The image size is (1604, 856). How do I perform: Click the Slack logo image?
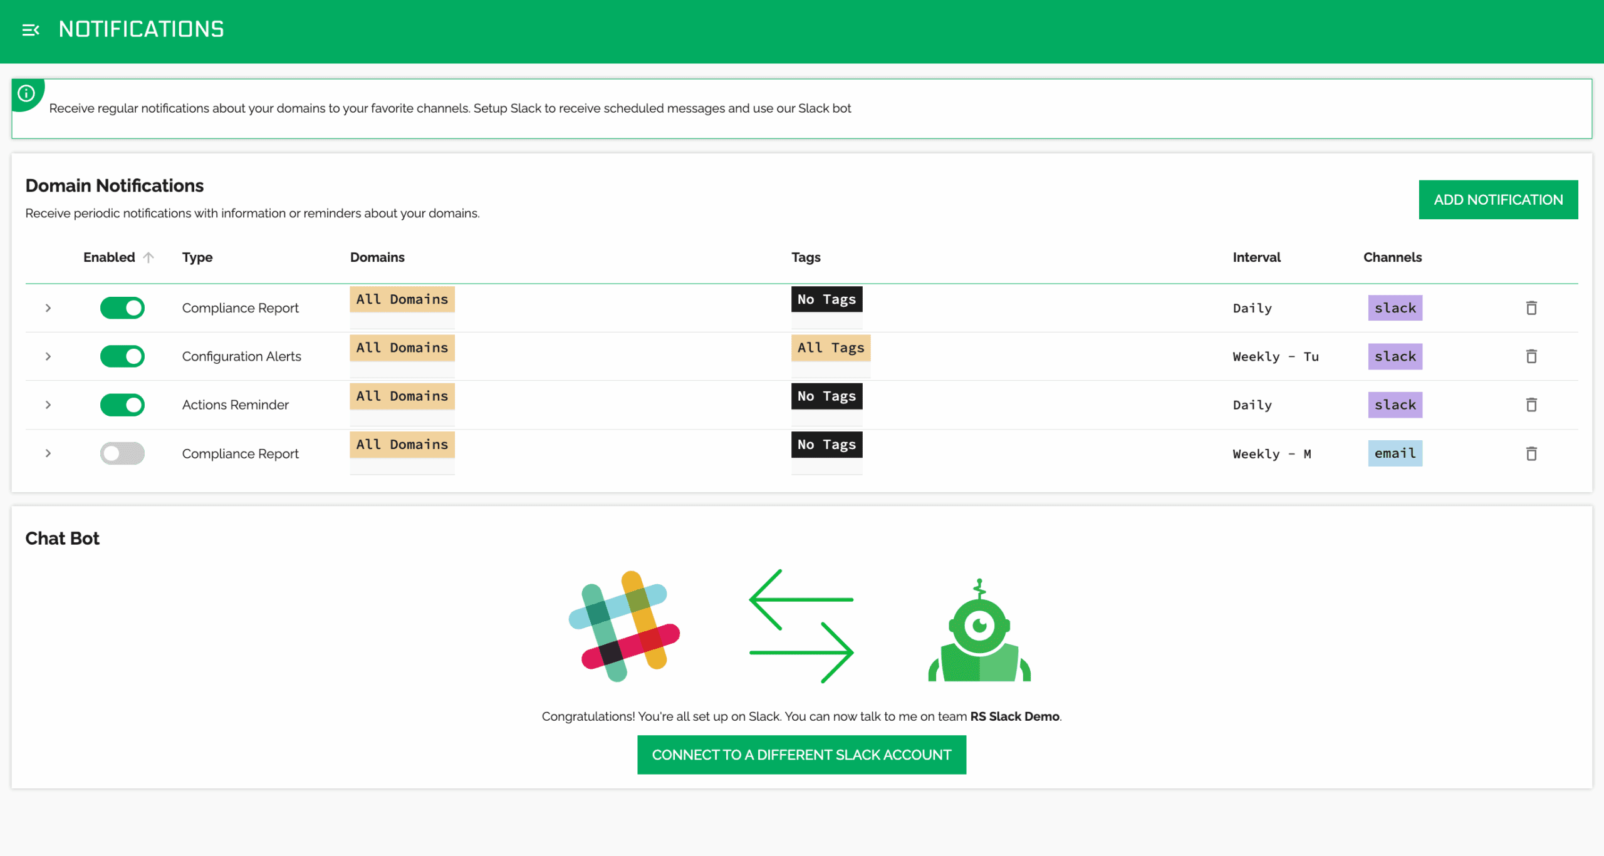[624, 626]
